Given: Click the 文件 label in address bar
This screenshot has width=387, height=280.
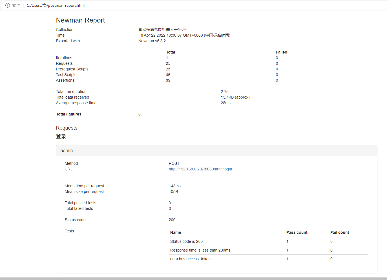Looking at the screenshot, I should click(16, 5).
